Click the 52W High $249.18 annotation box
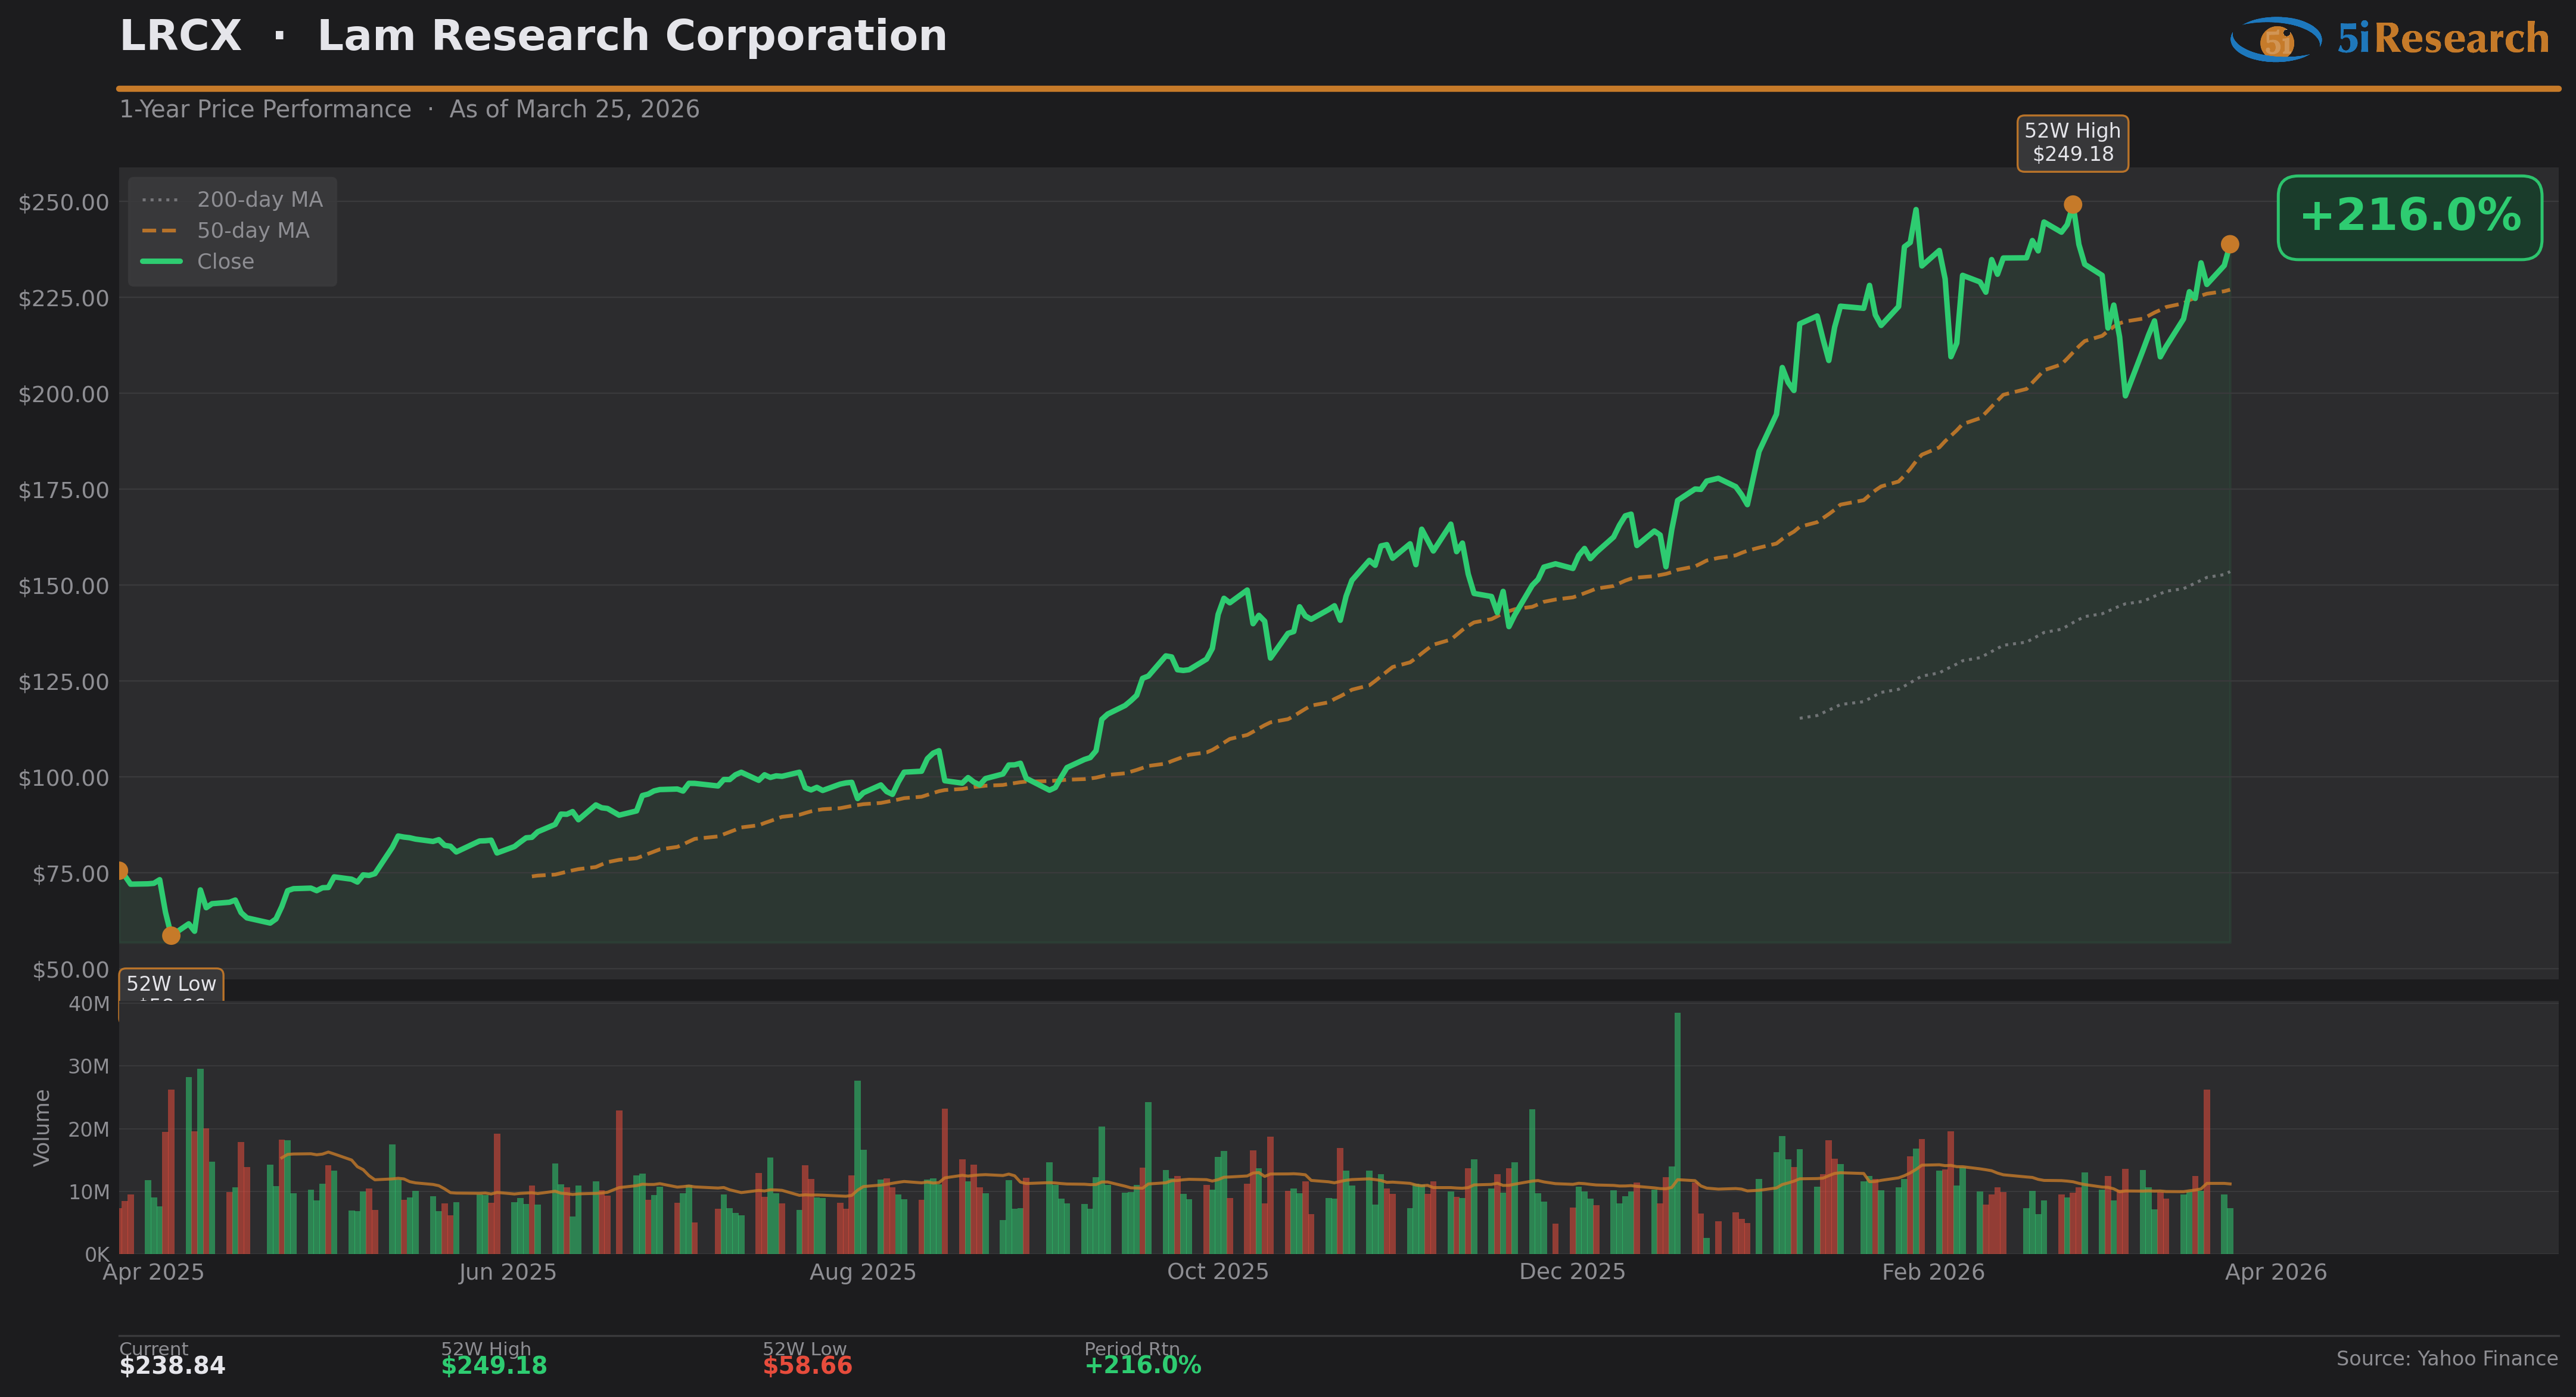The width and height of the screenshot is (2576, 1397). [x=2072, y=143]
